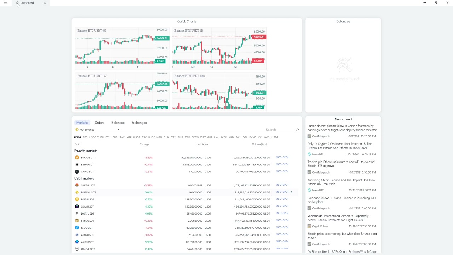This screenshot has height=255, width=453.
Task: Click the FIL/USDT coin icon
Action: pos(77,228)
